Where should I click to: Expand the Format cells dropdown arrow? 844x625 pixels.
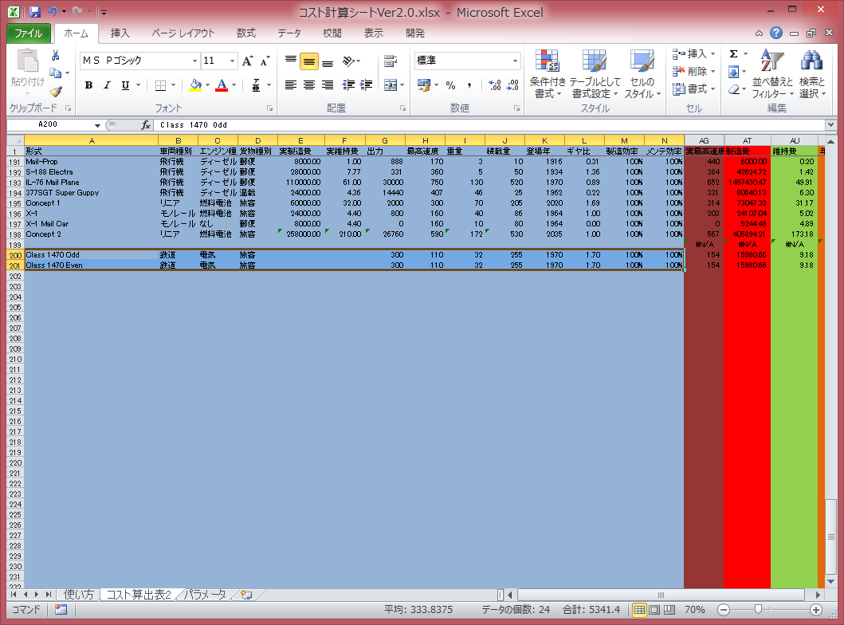712,88
